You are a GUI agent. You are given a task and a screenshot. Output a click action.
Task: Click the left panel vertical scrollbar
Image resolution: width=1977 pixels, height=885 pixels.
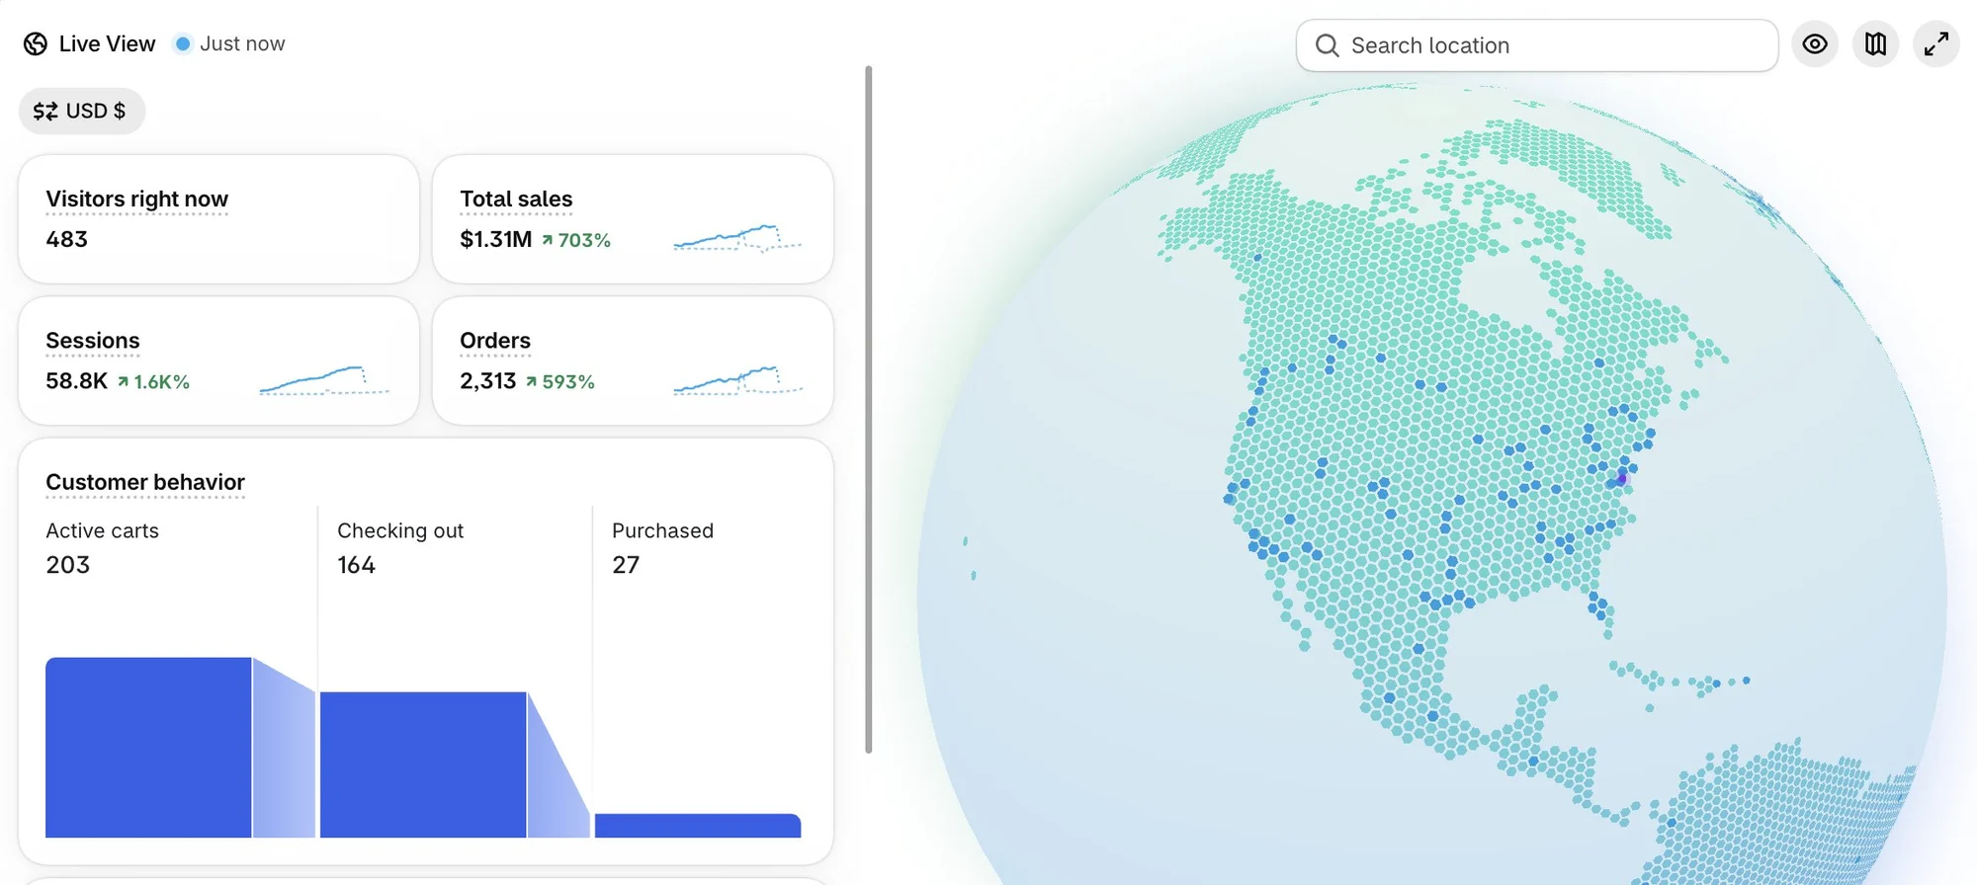(869, 409)
